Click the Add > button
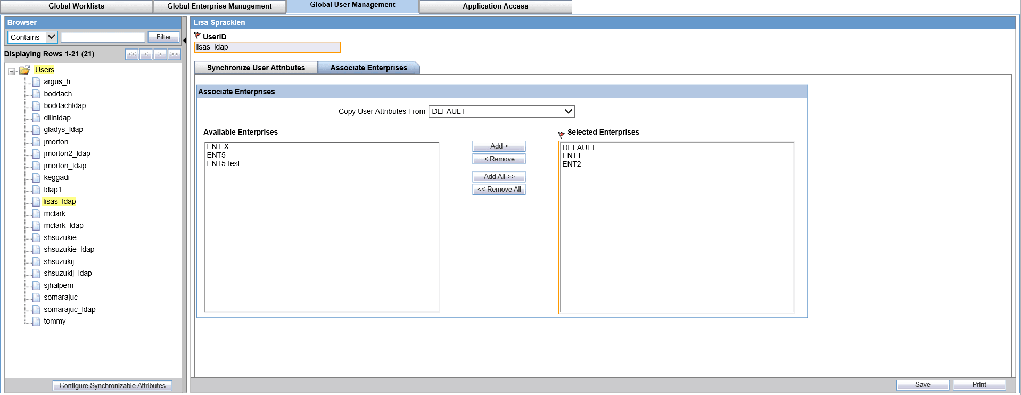The image size is (1021, 395). (x=499, y=146)
